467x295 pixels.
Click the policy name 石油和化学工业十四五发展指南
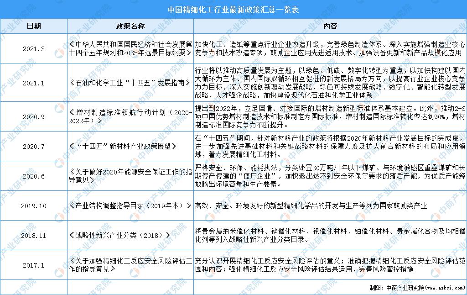[130, 83]
